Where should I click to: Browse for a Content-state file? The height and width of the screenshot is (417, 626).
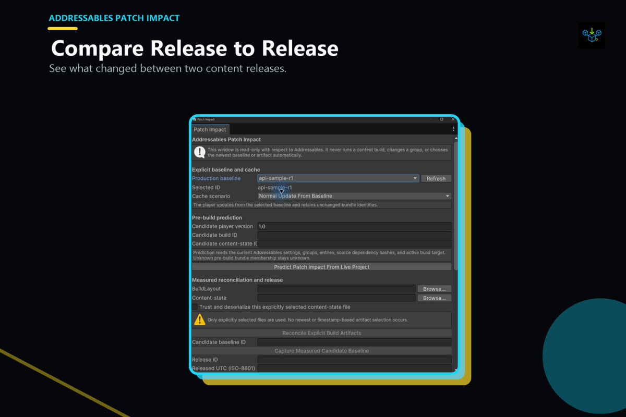(x=434, y=298)
